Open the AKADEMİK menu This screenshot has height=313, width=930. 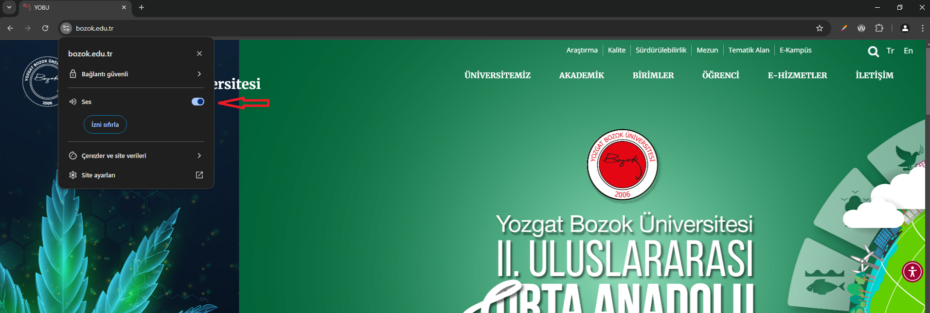581,75
